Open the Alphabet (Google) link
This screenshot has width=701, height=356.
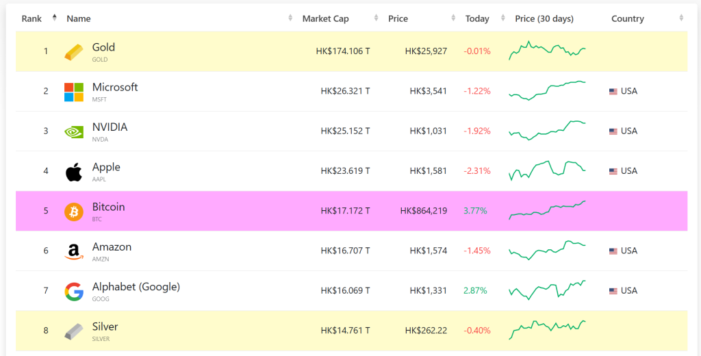coord(136,286)
